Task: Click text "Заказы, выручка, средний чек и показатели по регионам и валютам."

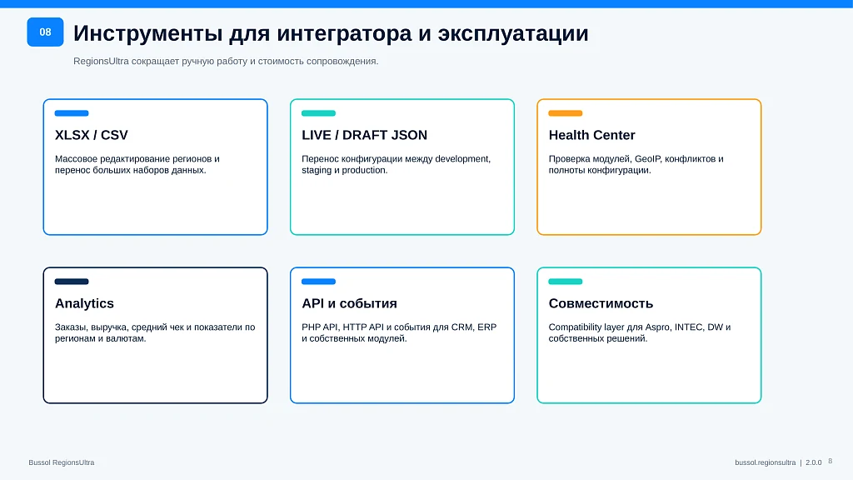Action: pyautogui.click(x=155, y=332)
